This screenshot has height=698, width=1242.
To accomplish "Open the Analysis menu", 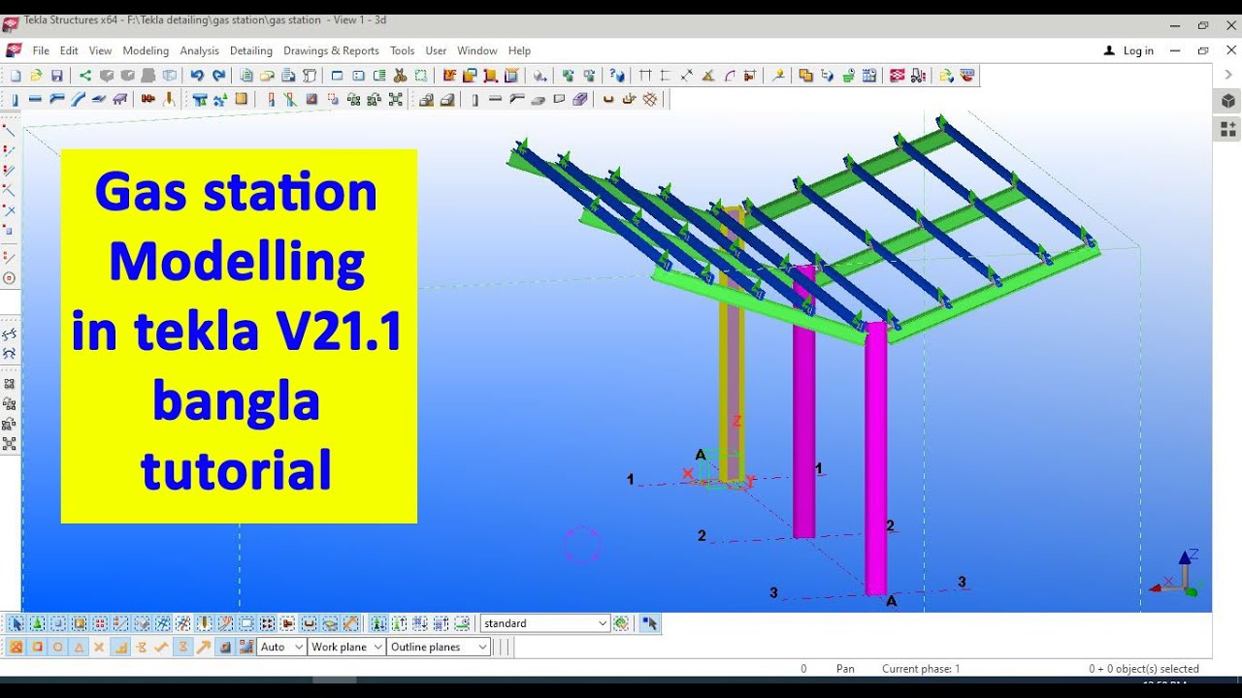I will click(x=199, y=50).
